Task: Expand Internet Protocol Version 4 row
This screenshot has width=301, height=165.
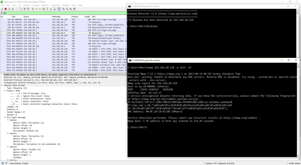Action: [2, 80]
